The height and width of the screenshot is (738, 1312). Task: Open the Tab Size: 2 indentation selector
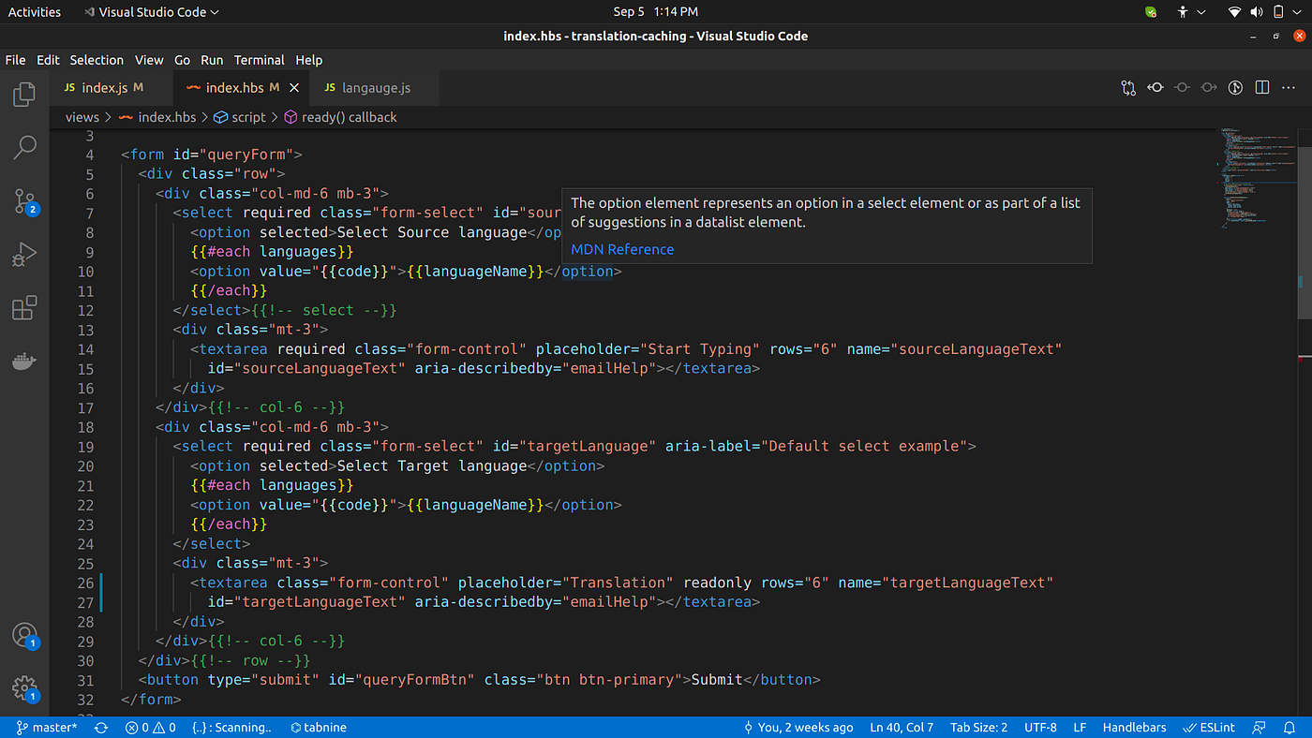[x=978, y=728]
